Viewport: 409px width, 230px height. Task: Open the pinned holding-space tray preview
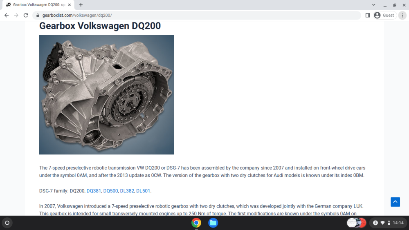pos(357,223)
